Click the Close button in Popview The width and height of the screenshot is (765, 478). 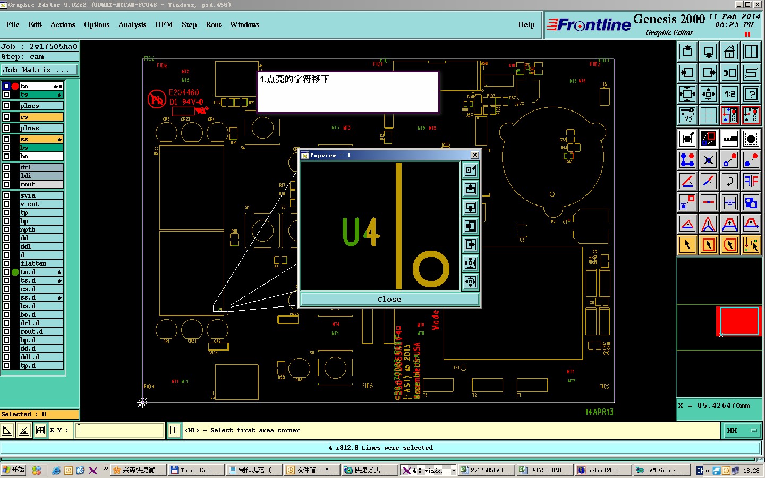389,299
